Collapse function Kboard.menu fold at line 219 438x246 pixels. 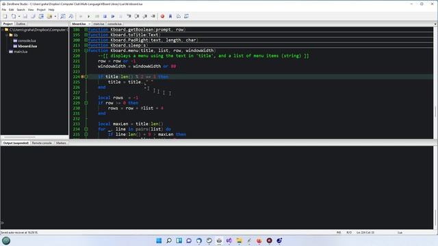[86, 51]
